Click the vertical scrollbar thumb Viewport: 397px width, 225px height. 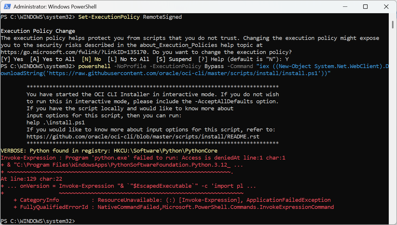[393, 24]
